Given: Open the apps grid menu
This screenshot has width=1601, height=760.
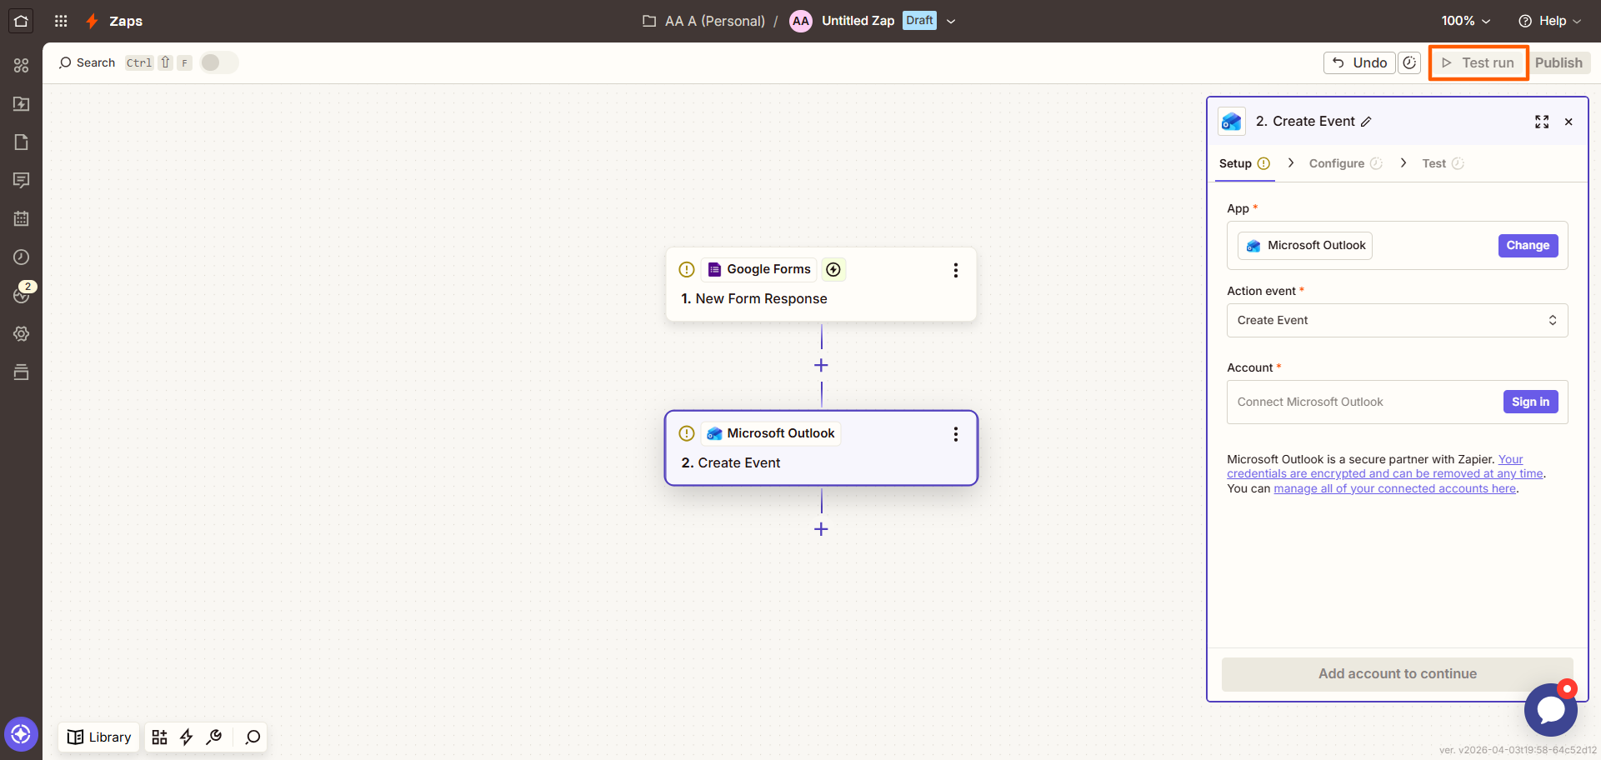Looking at the screenshot, I should coord(61,21).
